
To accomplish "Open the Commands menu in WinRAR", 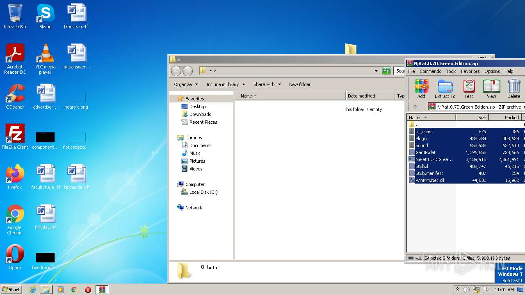I will 430,71.
